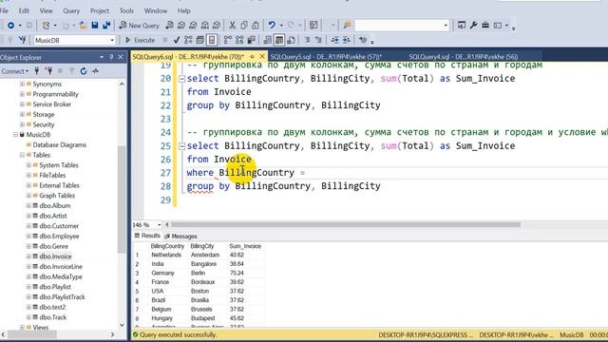The width and height of the screenshot is (608, 342).
Task: Click the Save All icon
Action: pos(106,26)
